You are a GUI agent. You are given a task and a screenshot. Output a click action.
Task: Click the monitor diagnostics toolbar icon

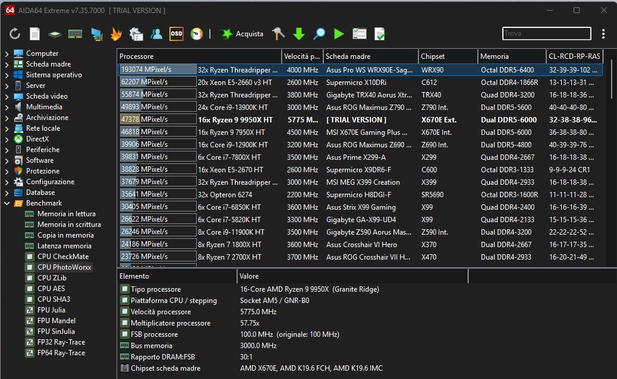[136, 34]
